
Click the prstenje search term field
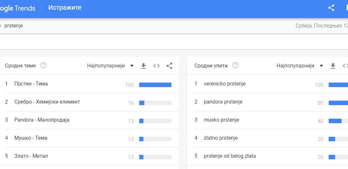[14, 26]
